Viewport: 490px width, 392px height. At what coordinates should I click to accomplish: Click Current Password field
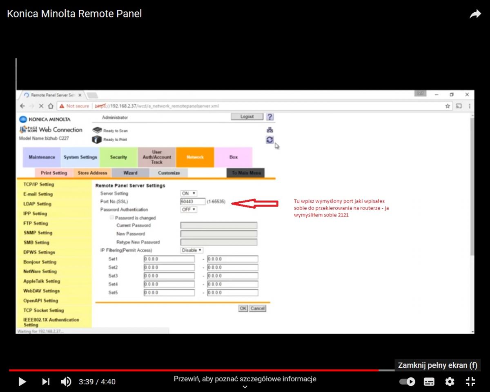coord(219,225)
